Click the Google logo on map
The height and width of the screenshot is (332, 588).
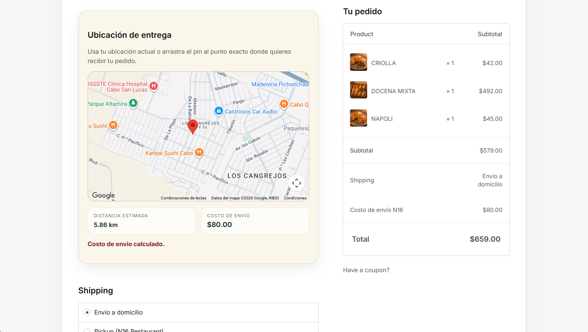(x=104, y=195)
